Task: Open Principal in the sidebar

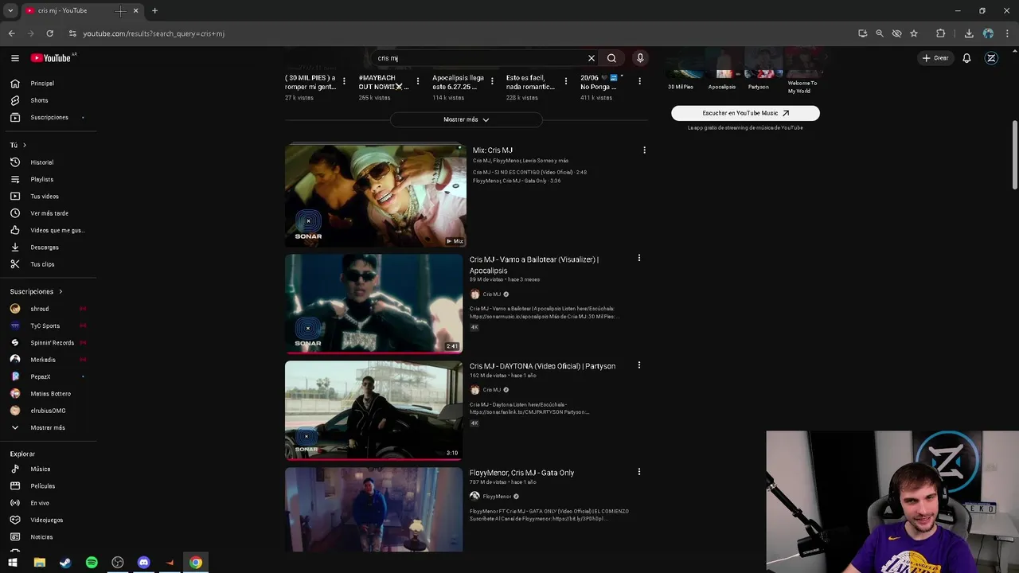Action: (x=42, y=84)
